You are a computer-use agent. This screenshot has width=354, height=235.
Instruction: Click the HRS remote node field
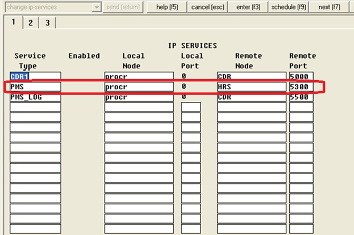(252, 86)
